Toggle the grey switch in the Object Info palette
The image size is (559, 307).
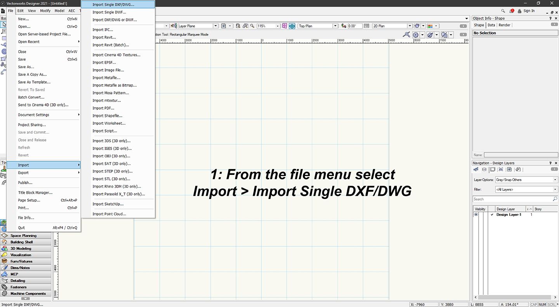pyautogui.click(x=554, y=24)
